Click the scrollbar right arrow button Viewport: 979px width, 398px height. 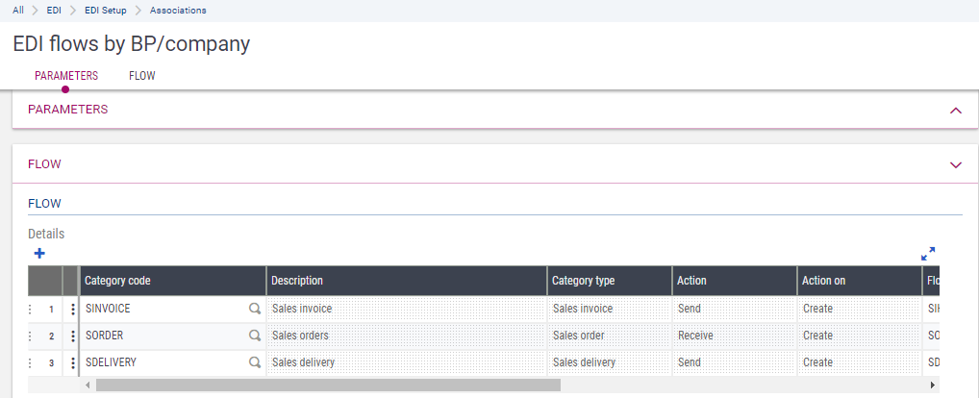tap(932, 385)
